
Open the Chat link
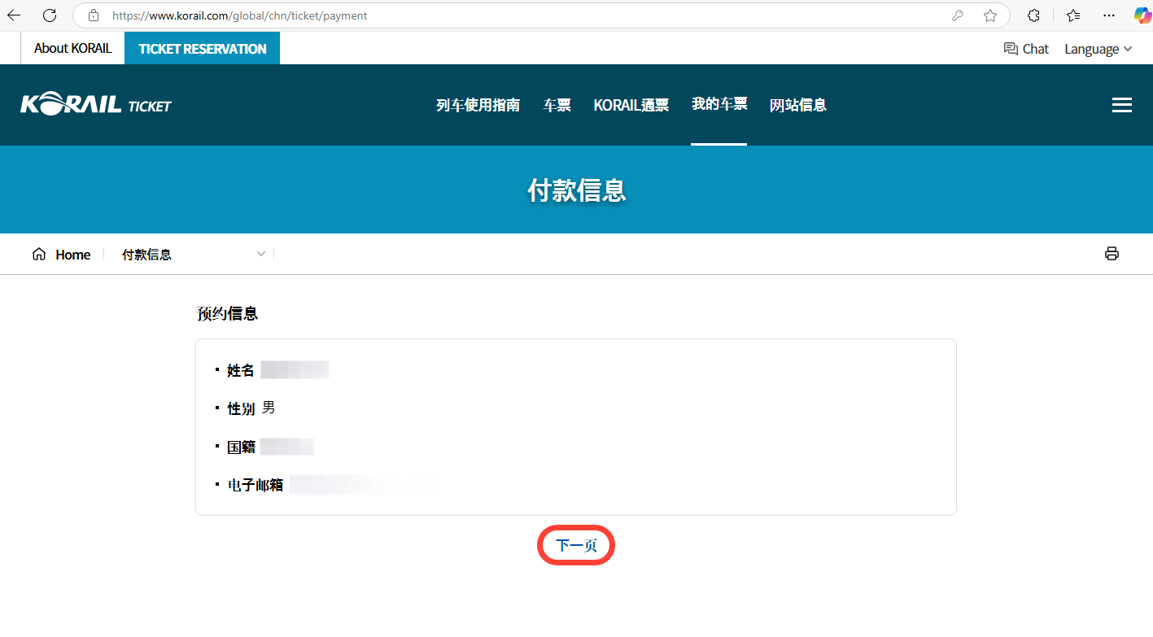pos(1026,49)
